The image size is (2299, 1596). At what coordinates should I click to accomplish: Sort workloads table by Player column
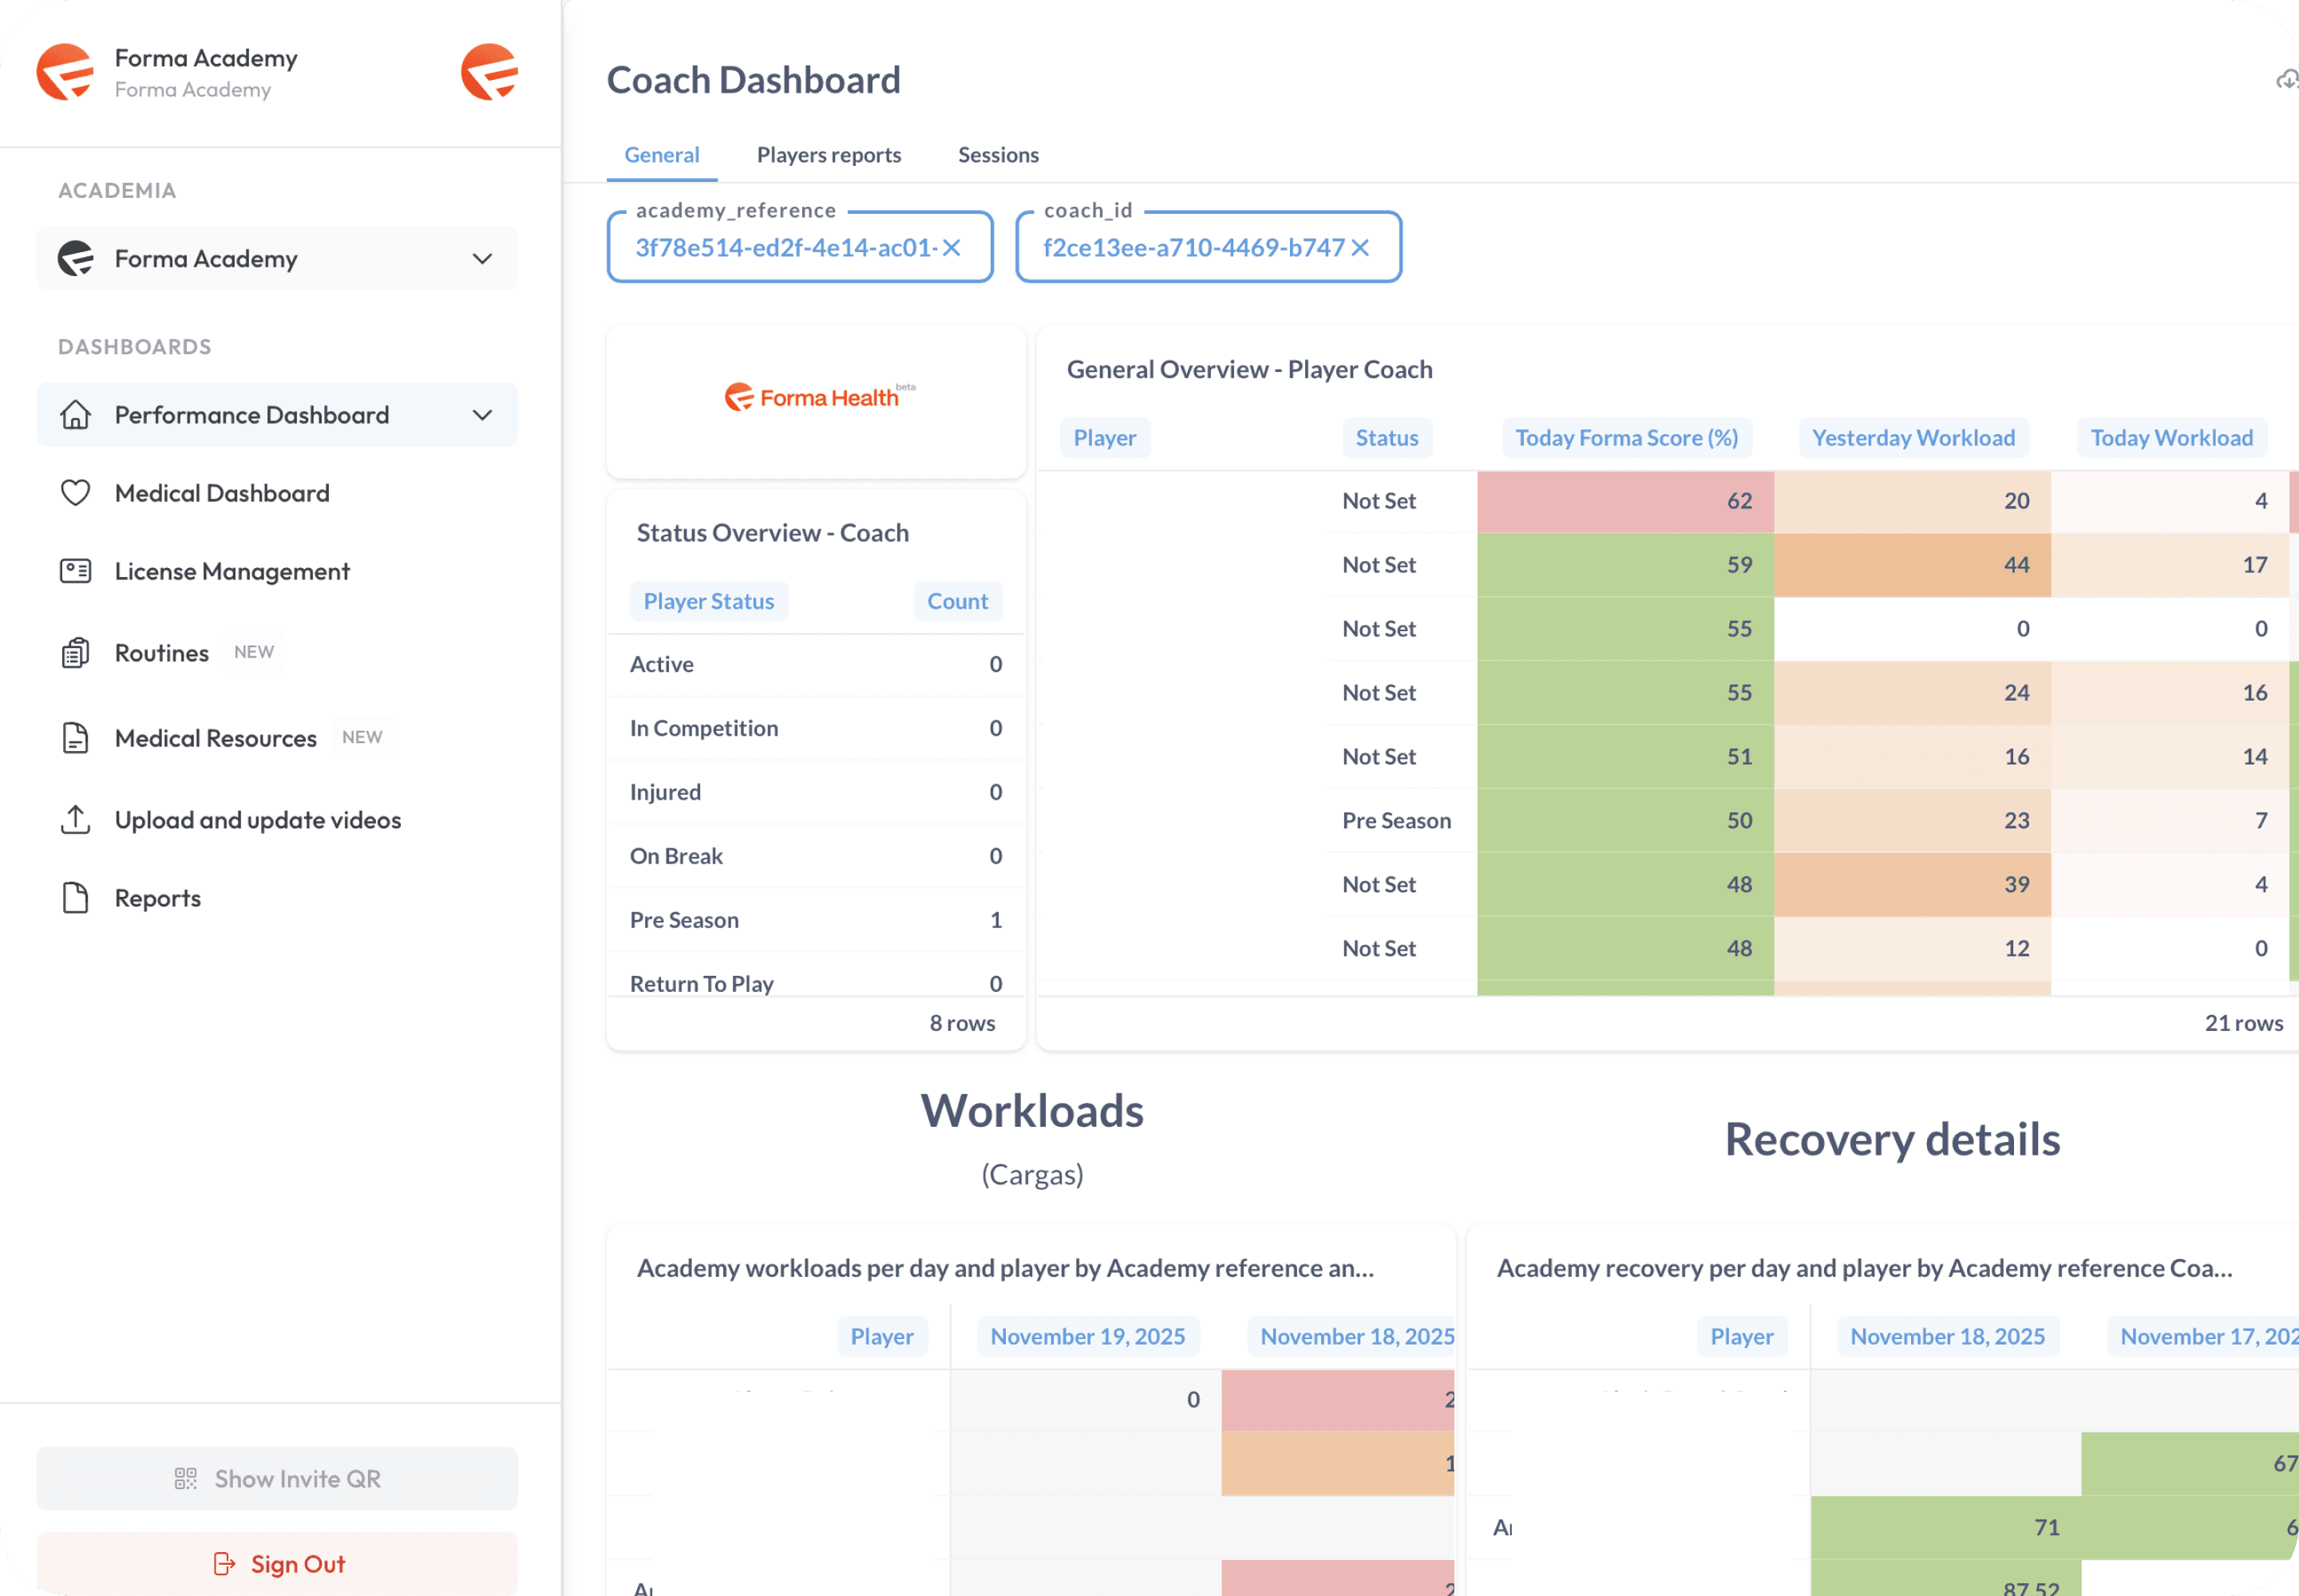pyautogui.click(x=881, y=1337)
